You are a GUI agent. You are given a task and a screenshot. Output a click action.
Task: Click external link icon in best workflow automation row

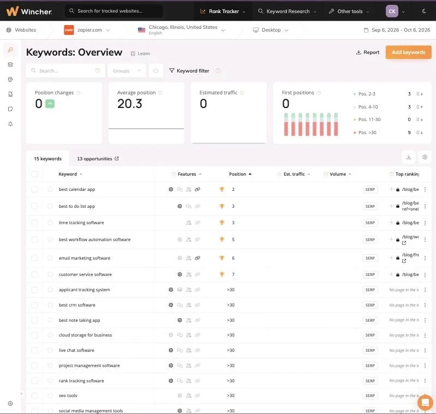404,243
